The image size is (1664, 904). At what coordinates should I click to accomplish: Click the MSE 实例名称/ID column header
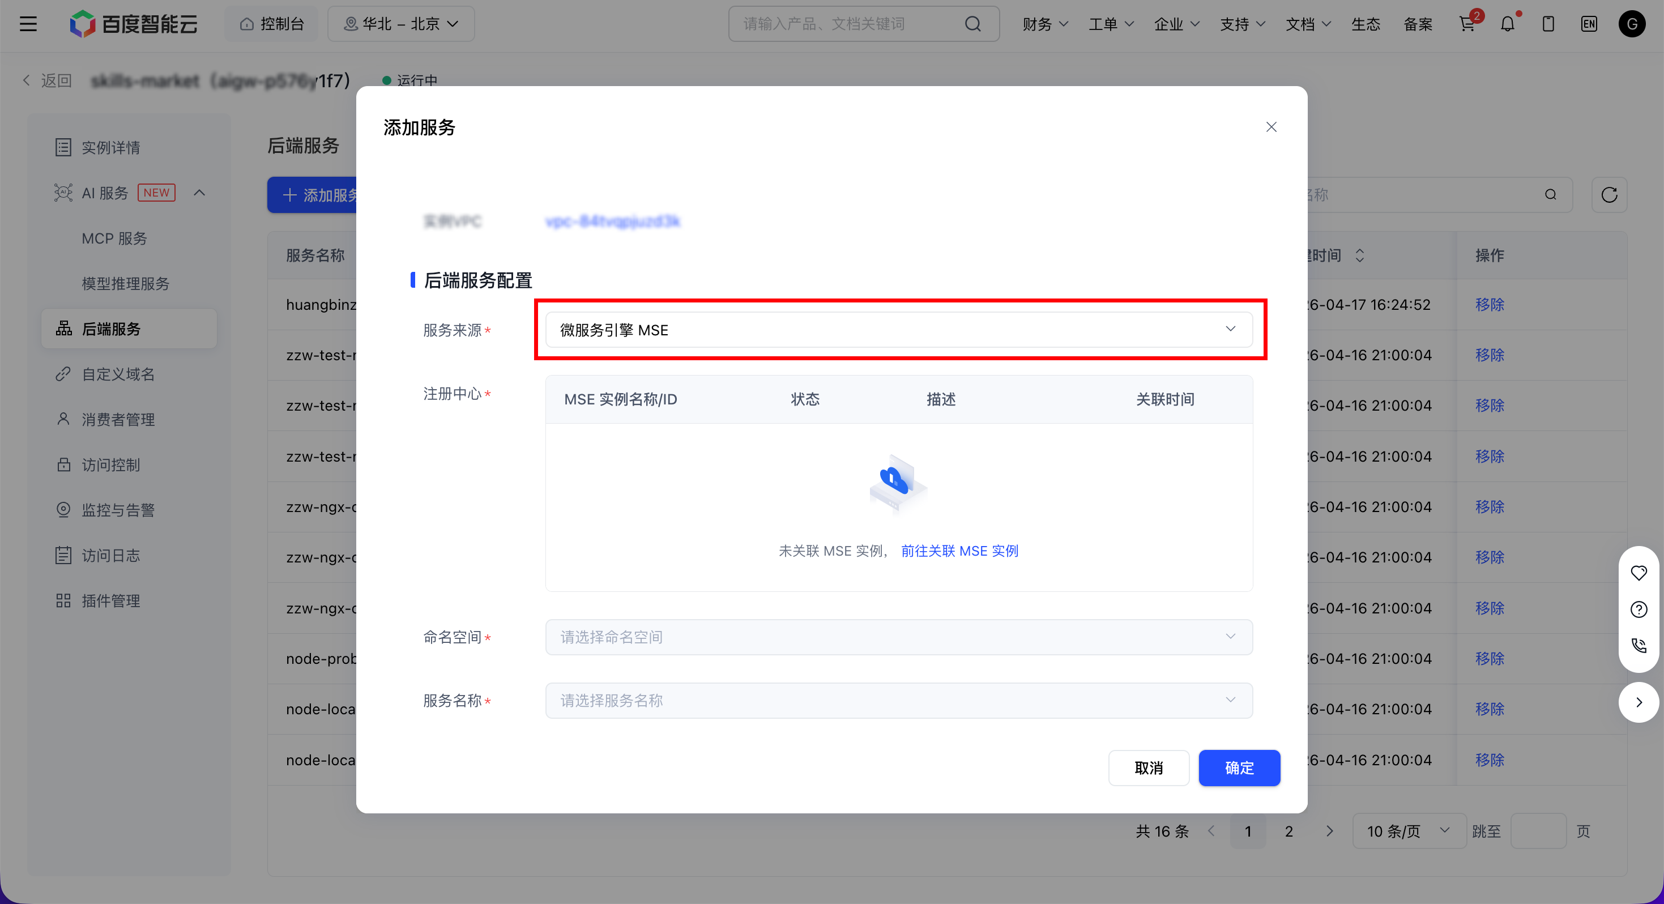(621, 399)
